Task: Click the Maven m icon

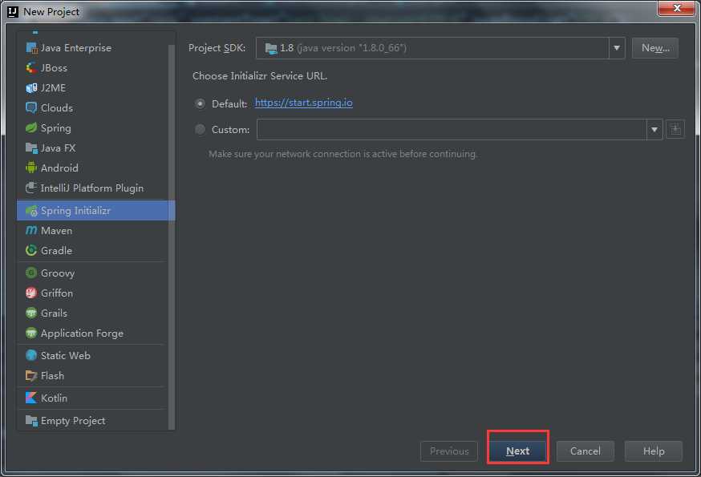Action: (x=31, y=231)
